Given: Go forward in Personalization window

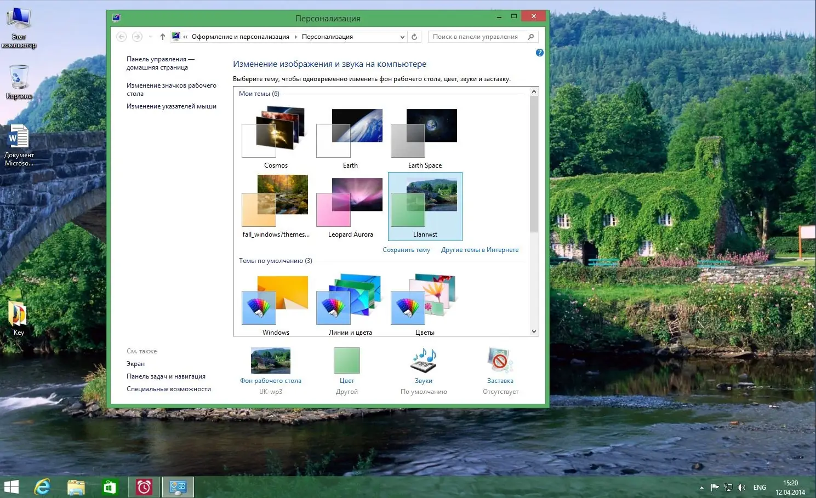Looking at the screenshot, I should tap(137, 37).
